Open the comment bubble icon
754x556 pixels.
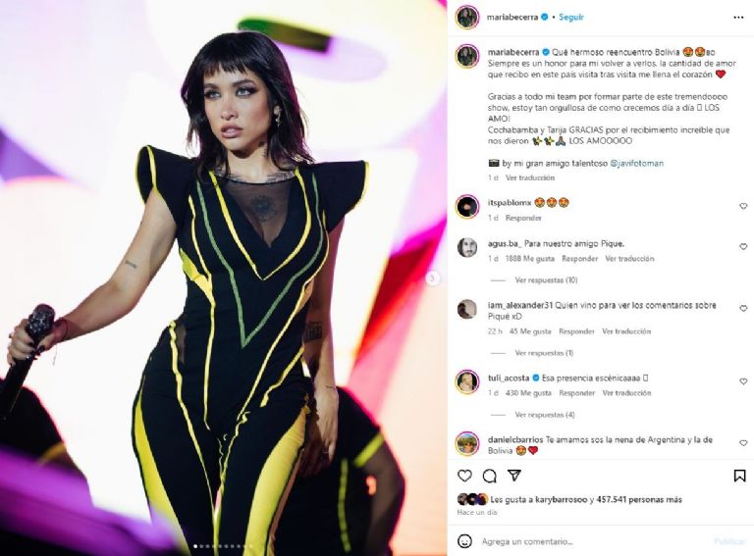pyautogui.click(x=490, y=476)
